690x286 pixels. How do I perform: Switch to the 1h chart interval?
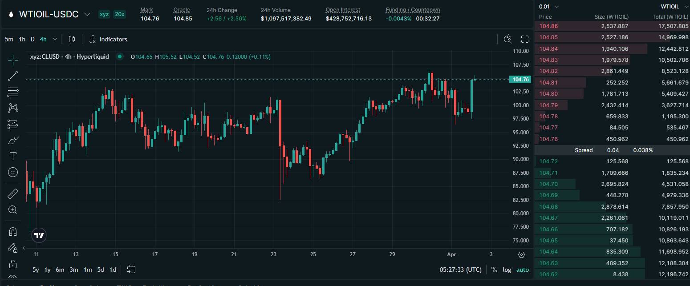(x=22, y=39)
